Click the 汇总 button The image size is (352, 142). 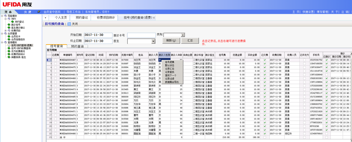pyautogui.click(x=190, y=40)
